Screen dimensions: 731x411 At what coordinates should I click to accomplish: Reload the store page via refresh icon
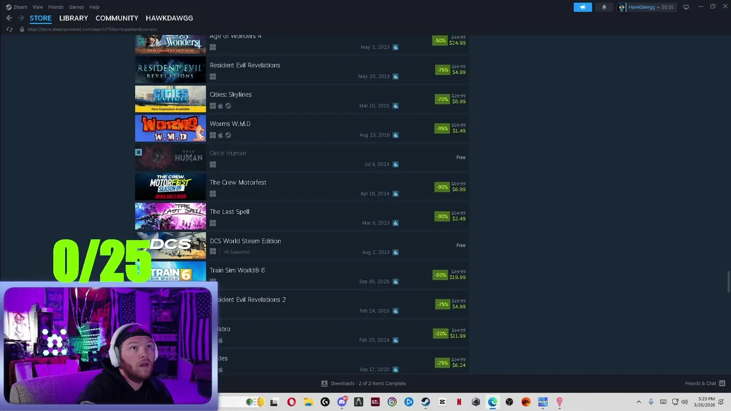9,29
